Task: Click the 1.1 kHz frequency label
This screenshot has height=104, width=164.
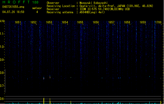Action: (x=2, y=34)
